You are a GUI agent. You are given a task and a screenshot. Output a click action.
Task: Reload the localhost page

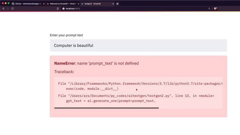(12, 9)
